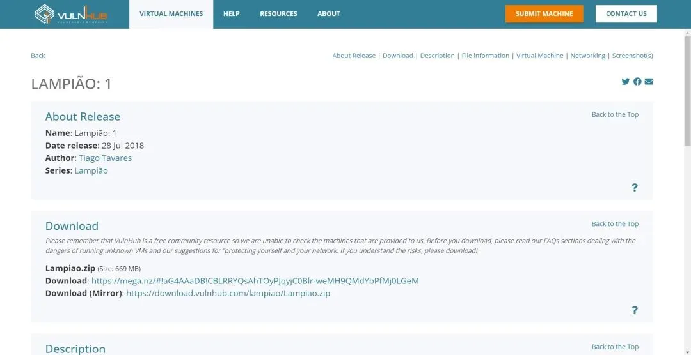Click the help question mark in About Release
691x355 pixels.
coord(635,188)
